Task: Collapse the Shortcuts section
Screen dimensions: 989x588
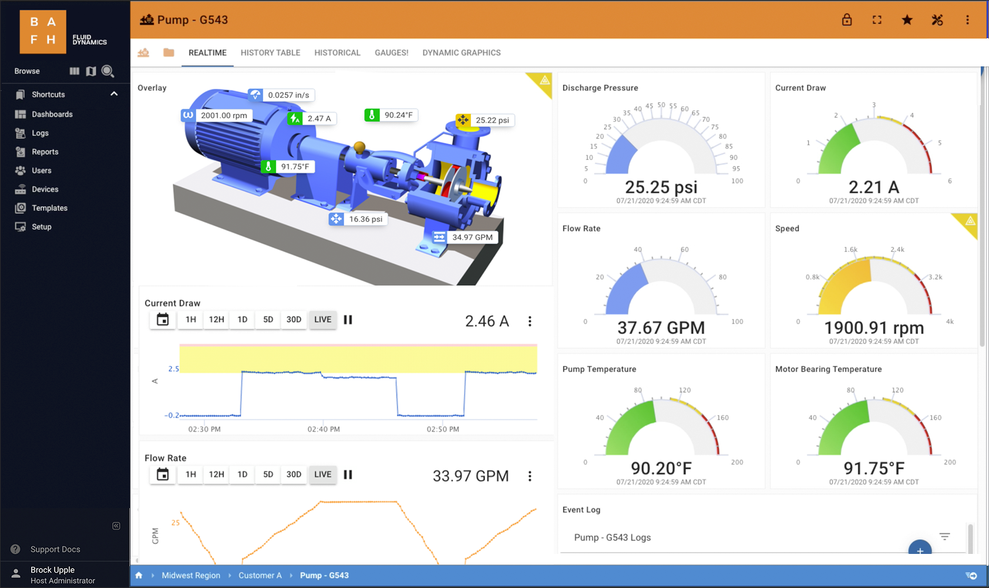Action: [x=114, y=94]
